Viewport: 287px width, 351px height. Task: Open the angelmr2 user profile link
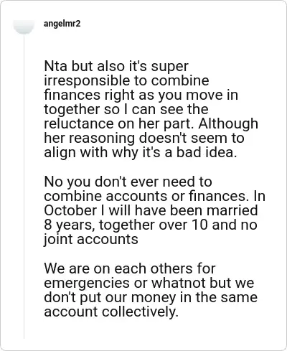click(62, 24)
